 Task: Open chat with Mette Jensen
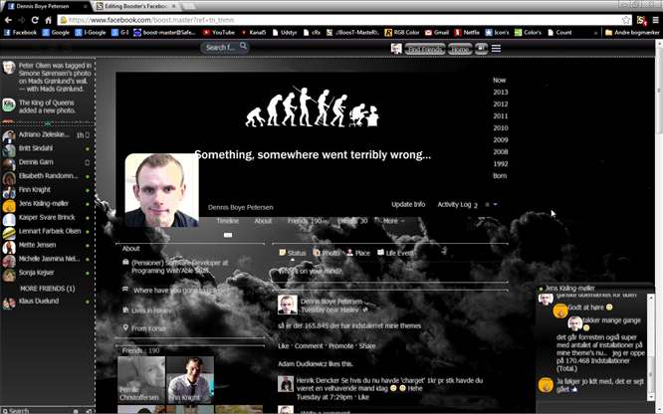pyautogui.click(x=46, y=245)
